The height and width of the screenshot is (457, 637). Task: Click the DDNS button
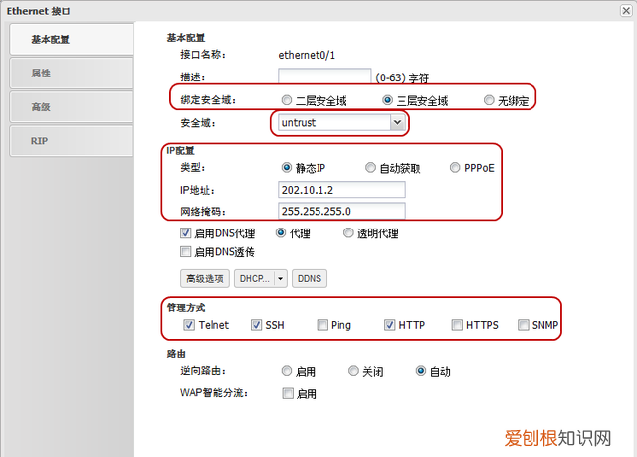[x=310, y=279]
